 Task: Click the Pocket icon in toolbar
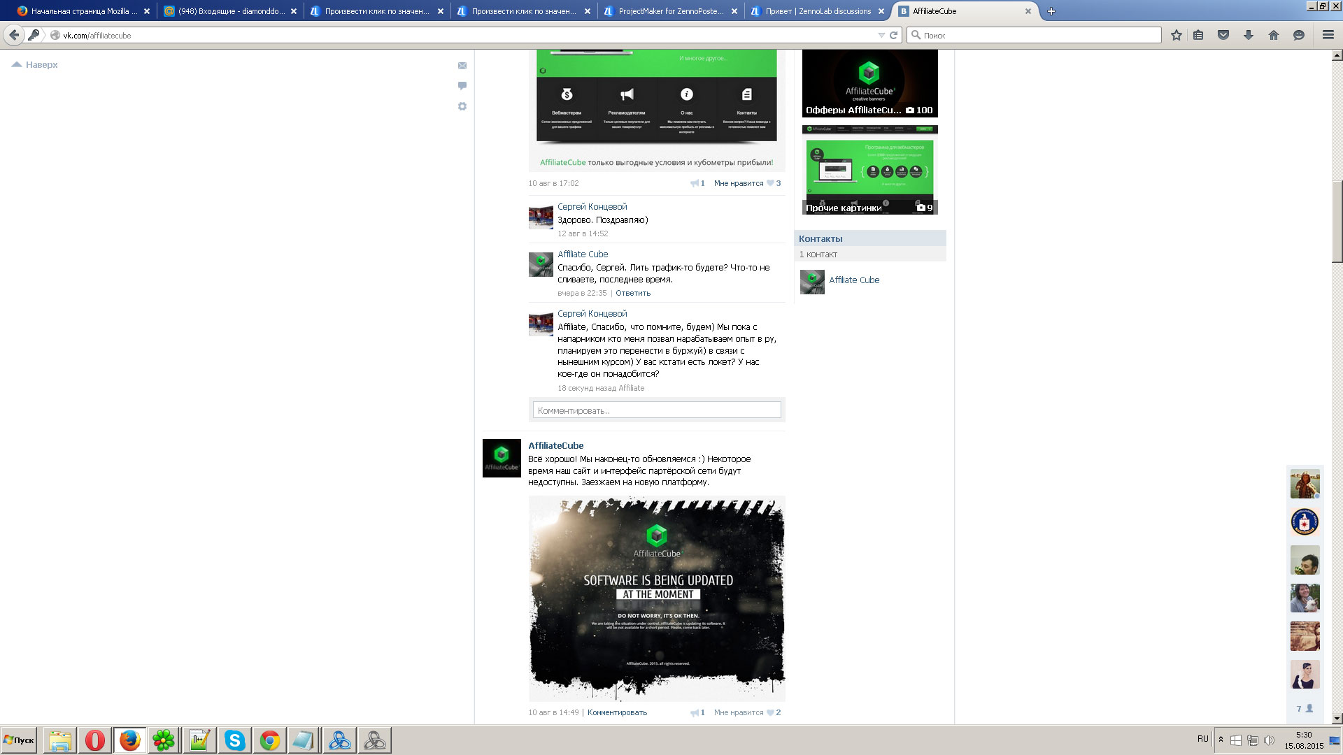click(x=1223, y=35)
